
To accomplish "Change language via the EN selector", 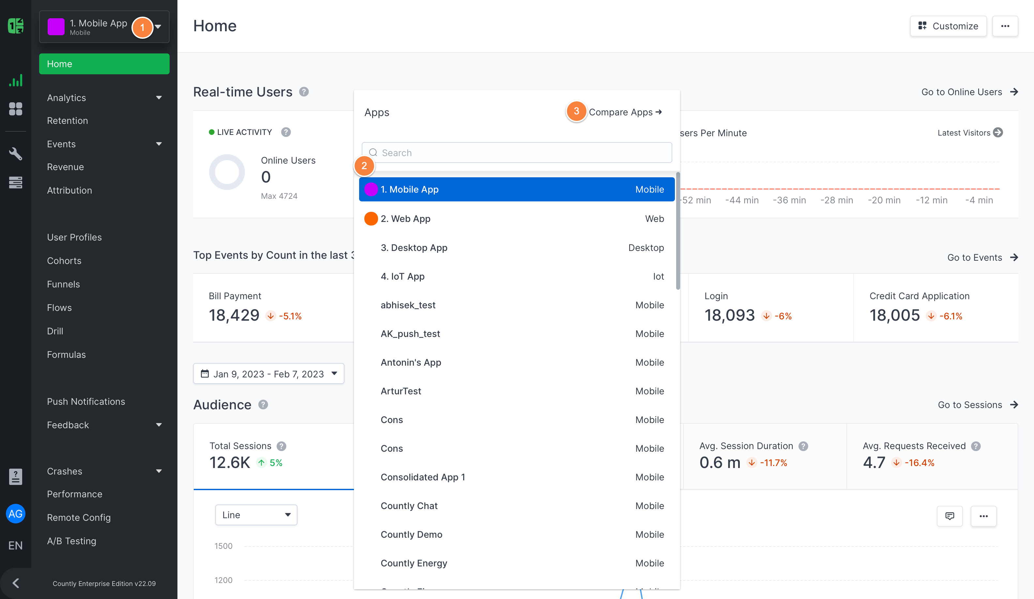I will pos(16,545).
